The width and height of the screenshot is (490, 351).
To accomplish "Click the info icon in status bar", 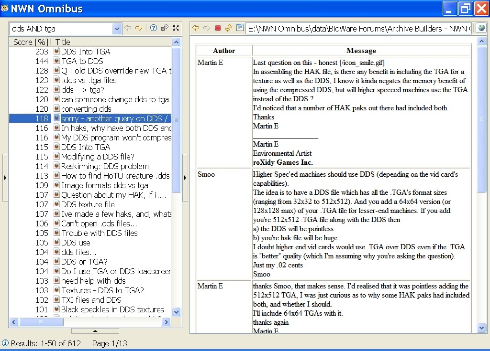I will click(x=5, y=343).
